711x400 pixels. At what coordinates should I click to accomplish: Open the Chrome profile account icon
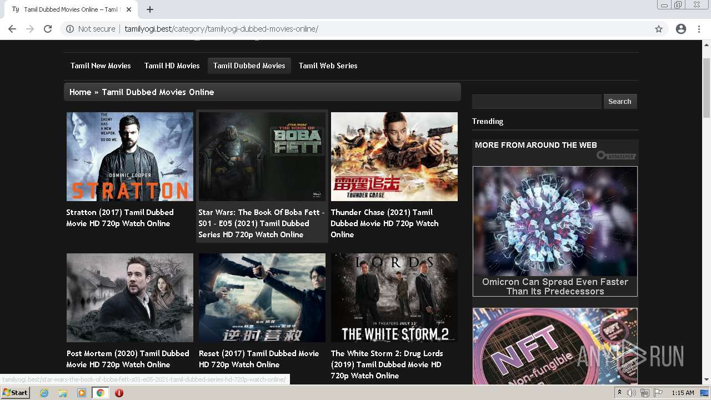click(x=681, y=29)
